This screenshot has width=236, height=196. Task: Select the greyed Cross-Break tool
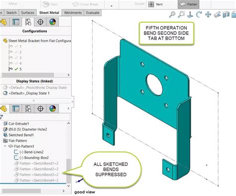[x=85, y=4]
